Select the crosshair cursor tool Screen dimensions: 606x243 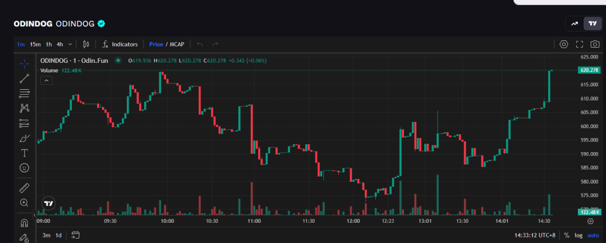coord(24,64)
